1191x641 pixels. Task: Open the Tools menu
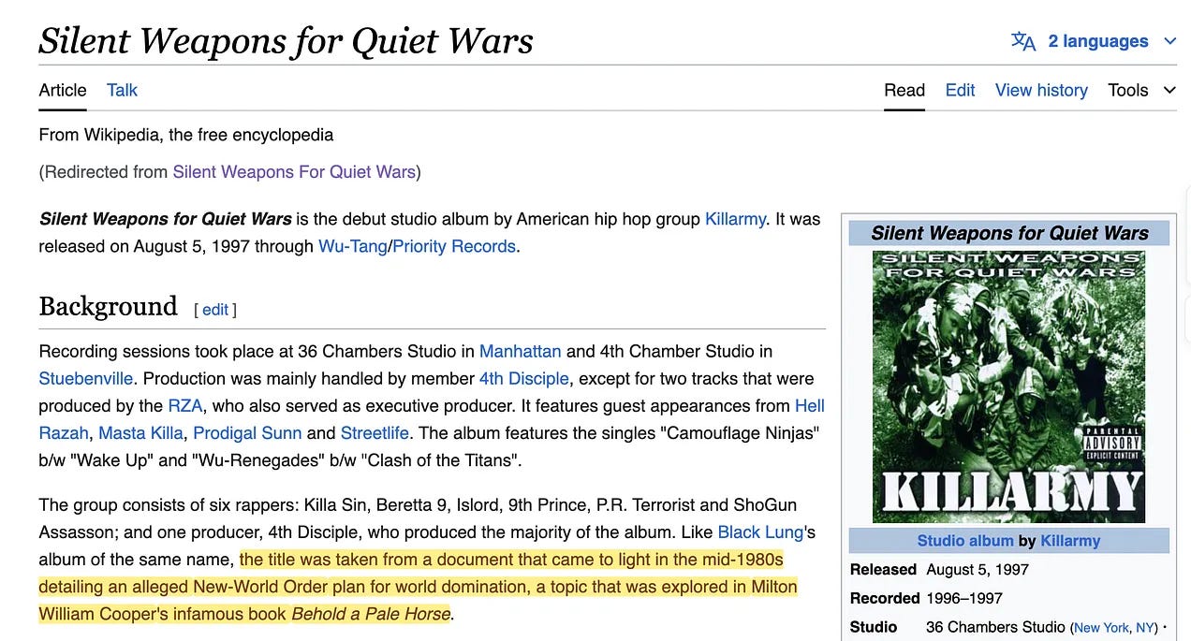[x=1128, y=90]
